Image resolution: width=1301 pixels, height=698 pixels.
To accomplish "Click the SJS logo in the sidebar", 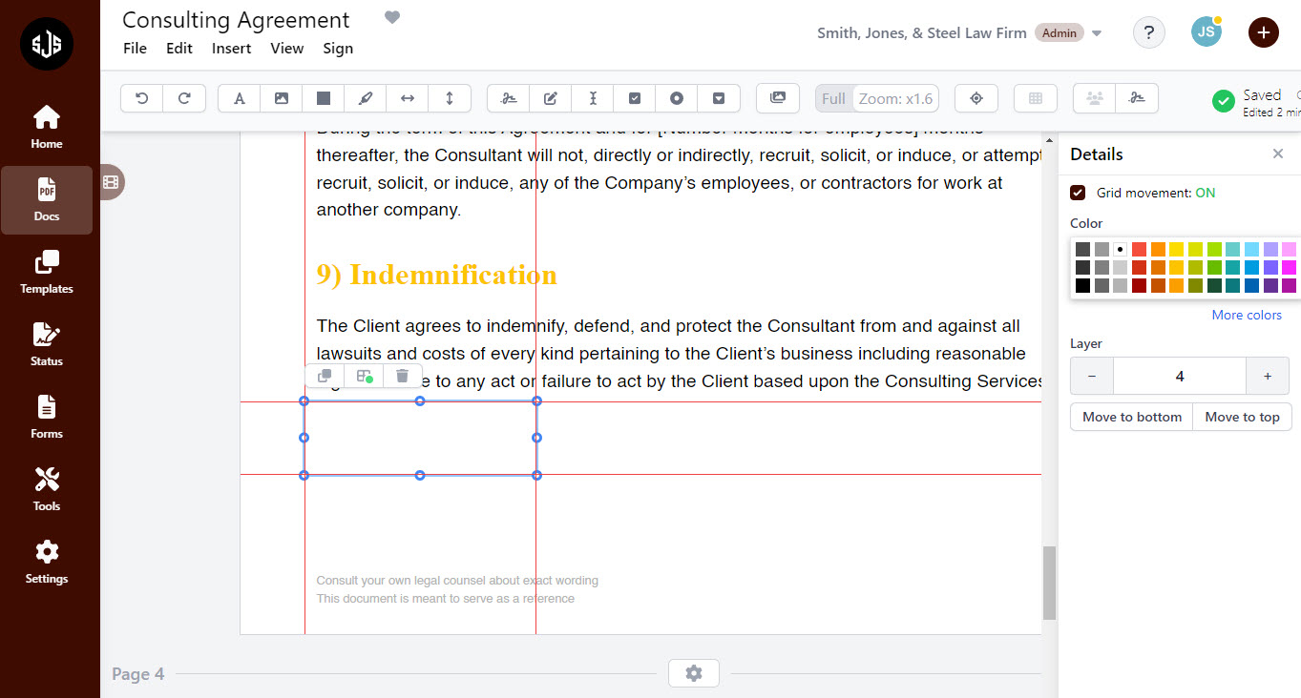I will 47,44.
